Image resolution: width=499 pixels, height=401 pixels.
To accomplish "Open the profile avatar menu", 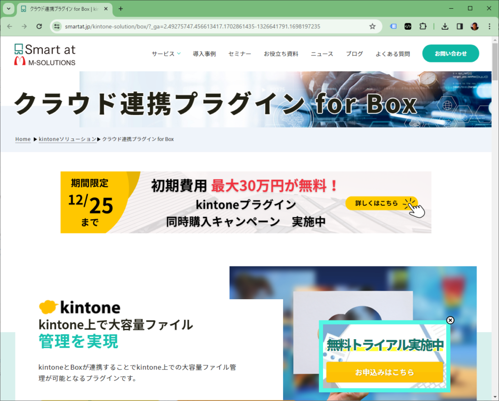I will 475,26.
